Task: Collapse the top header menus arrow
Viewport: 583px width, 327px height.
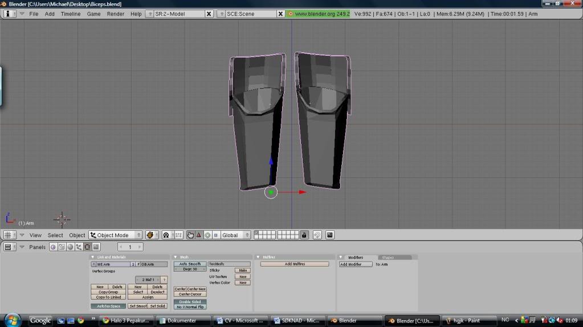Action: pyautogui.click(x=22, y=14)
